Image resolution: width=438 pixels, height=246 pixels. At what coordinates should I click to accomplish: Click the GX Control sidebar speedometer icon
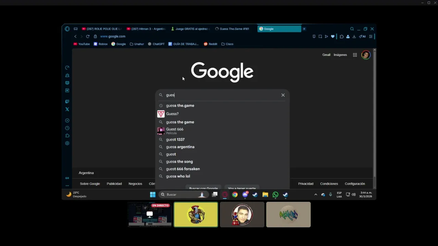[67, 68]
